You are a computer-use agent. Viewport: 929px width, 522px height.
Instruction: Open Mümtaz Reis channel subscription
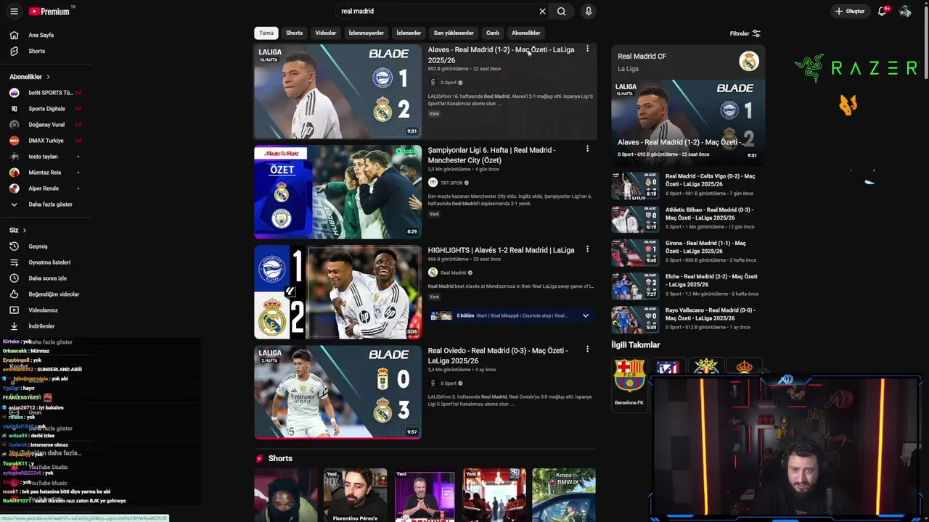pyautogui.click(x=44, y=173)
